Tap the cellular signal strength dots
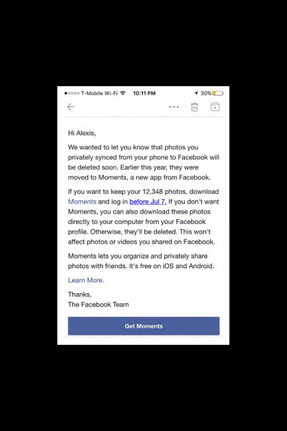The width and height of the screenshot is (287, 431). click(x=72, y=93)
